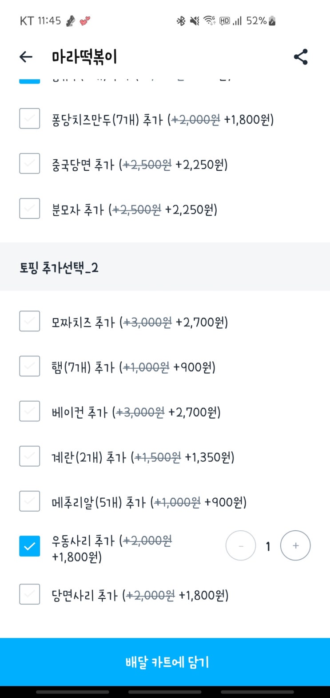Tick the 메추리알(5개) 추가 checkbox
The width and height of the screenshot is (330, 698).
30,501
